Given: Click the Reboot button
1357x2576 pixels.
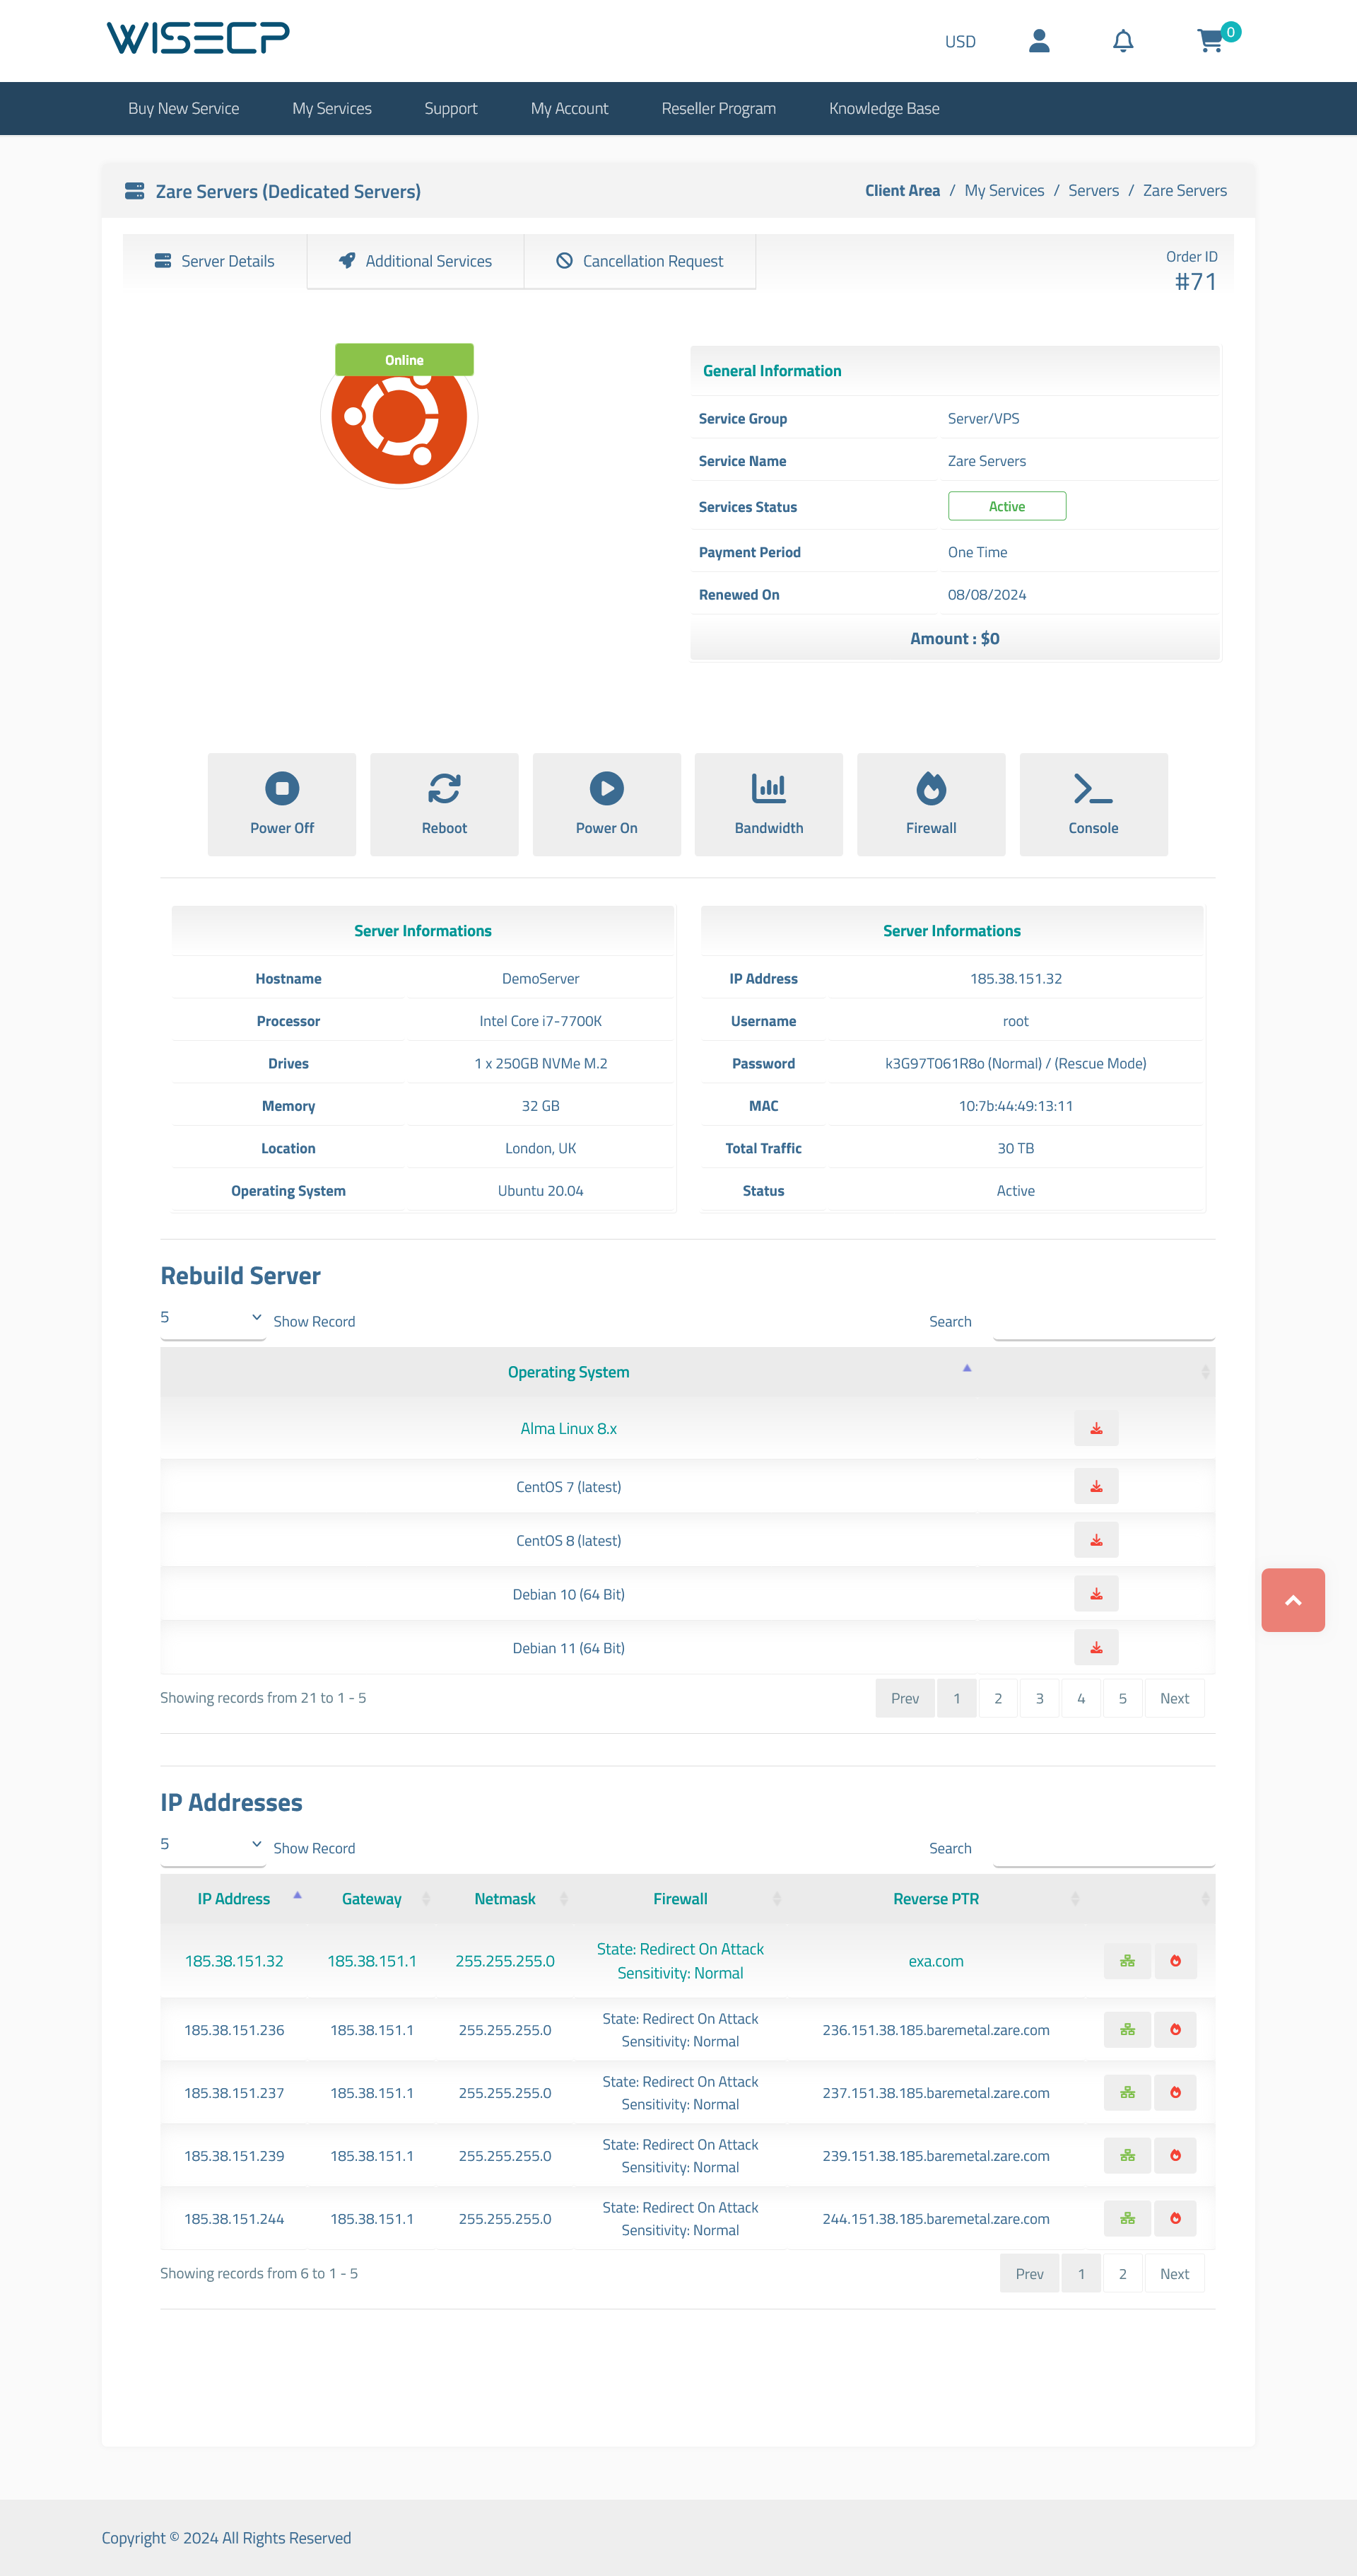Looking at the screenshot, I should coord(445,804).
